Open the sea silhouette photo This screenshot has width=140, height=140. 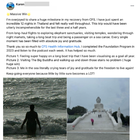coord(35,109)
